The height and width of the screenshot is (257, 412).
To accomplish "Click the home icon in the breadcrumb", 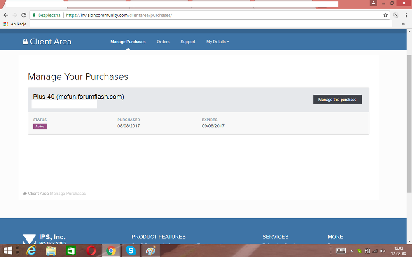I will (x=25, y=193).
